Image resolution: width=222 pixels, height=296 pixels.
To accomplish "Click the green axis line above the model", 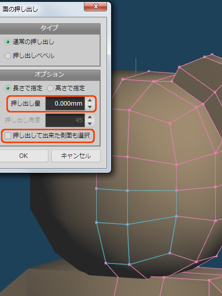I will [136, 67].
